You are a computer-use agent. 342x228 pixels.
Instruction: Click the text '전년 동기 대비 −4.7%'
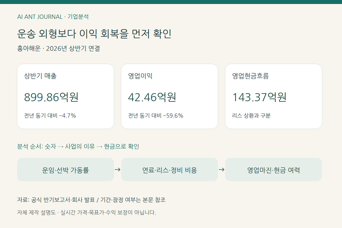[50, 116]
